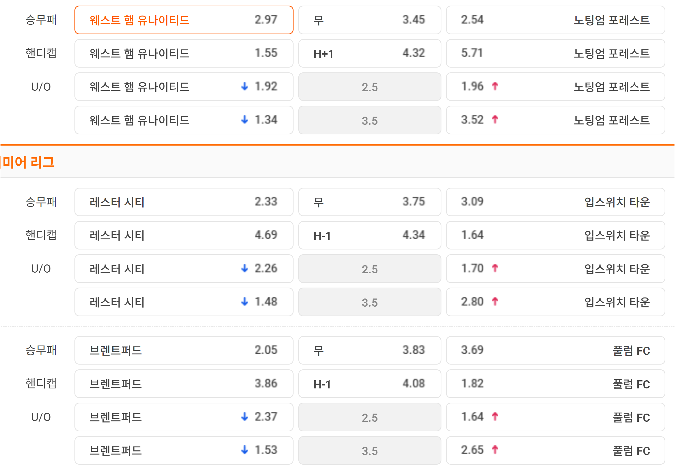
Task: Select 레스터 시티 U/O 2.5 odds 2.26
Action: pyautogui.click(x=184, y=269)
